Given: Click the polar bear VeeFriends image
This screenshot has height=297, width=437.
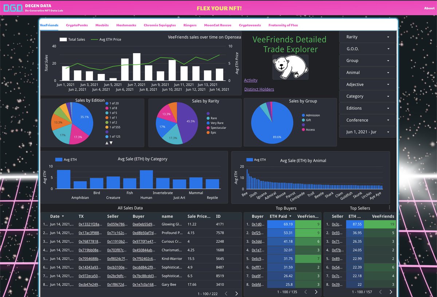Looking at the screenshot, I should coord(290,67).
